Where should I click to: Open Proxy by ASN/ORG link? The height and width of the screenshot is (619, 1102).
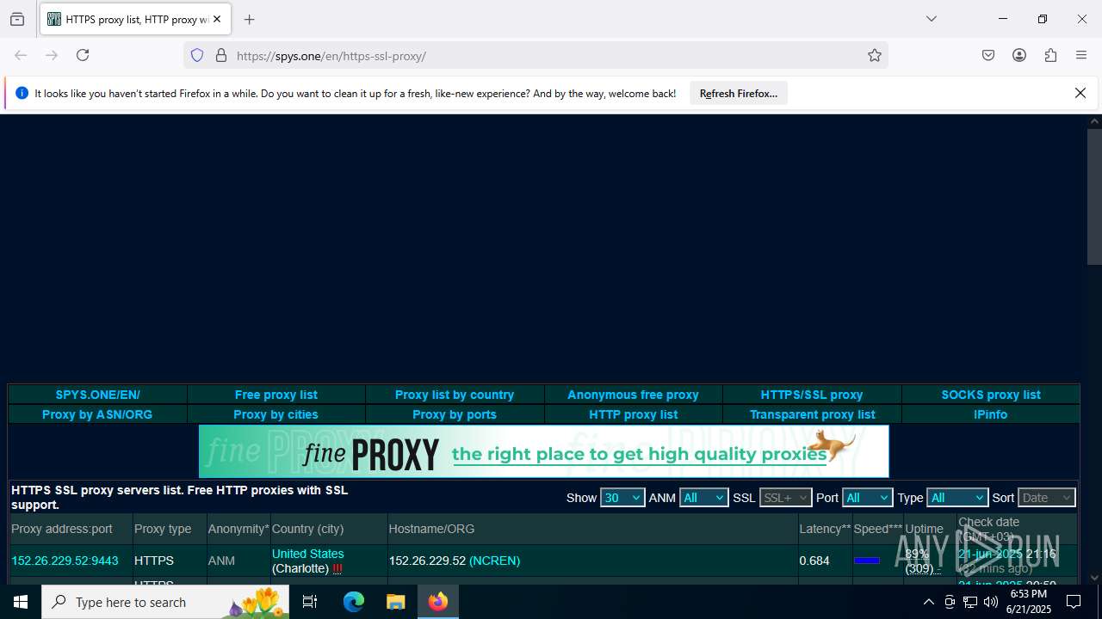click(97, 414)
